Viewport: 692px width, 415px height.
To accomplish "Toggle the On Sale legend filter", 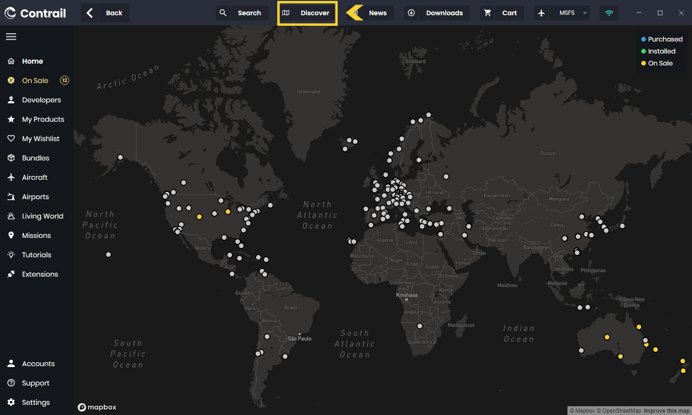I will 657,63.
